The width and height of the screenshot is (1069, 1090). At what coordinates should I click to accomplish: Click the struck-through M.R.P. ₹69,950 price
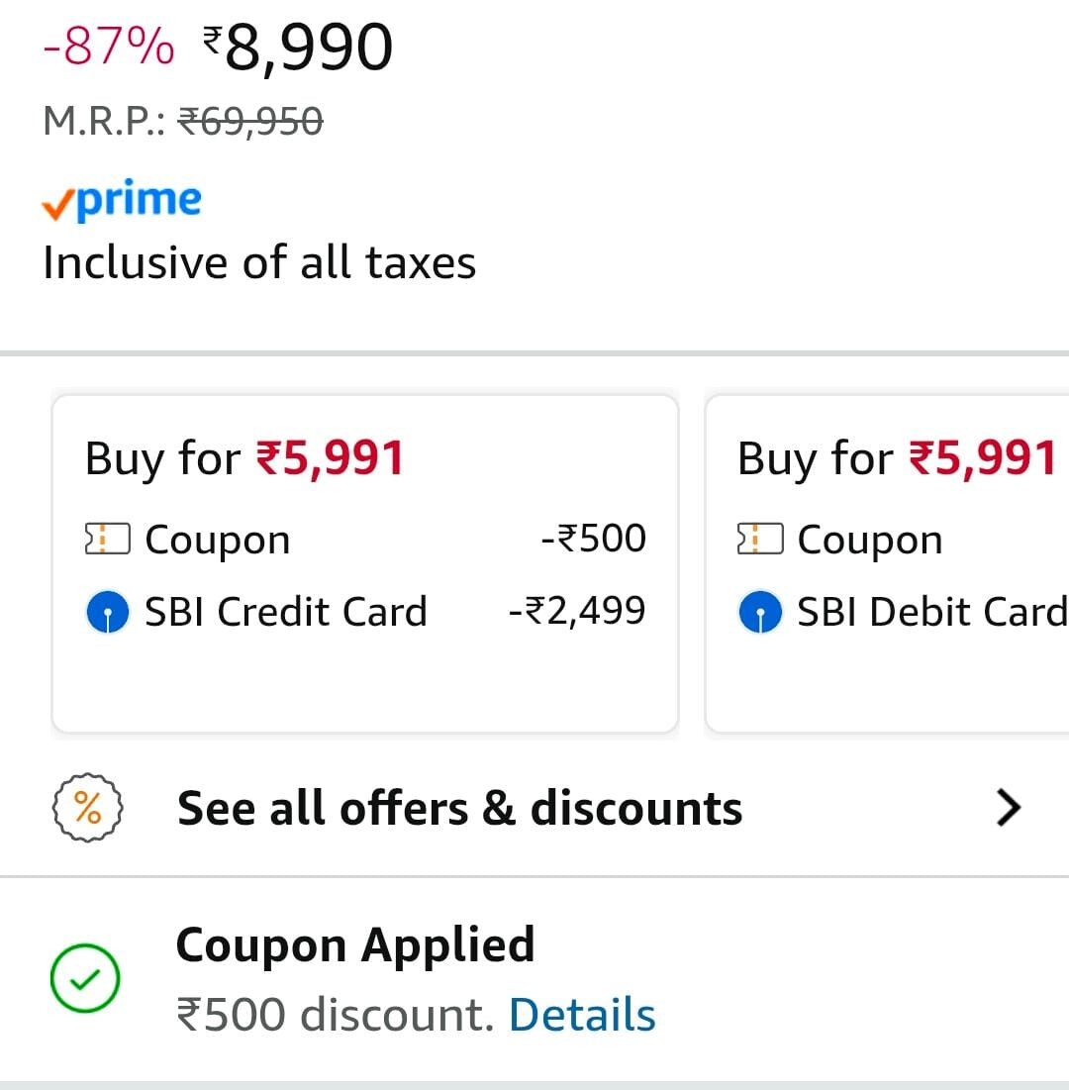click(x=249, y=121)
